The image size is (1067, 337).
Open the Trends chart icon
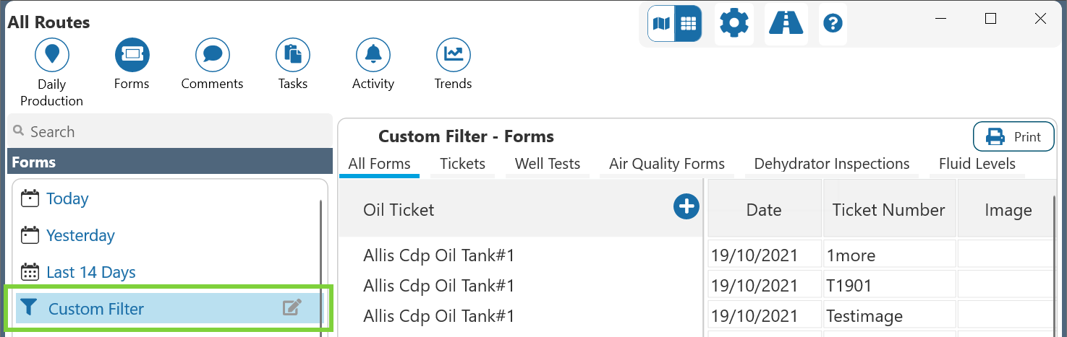click(454, 55)
